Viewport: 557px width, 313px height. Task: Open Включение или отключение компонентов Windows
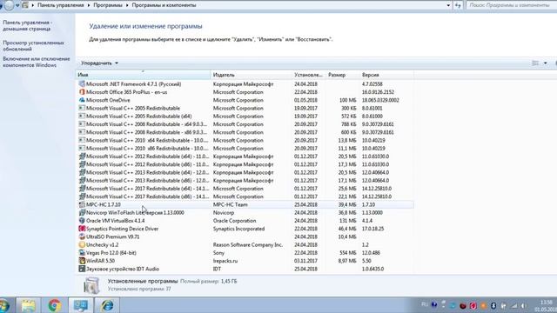(37, 62)
